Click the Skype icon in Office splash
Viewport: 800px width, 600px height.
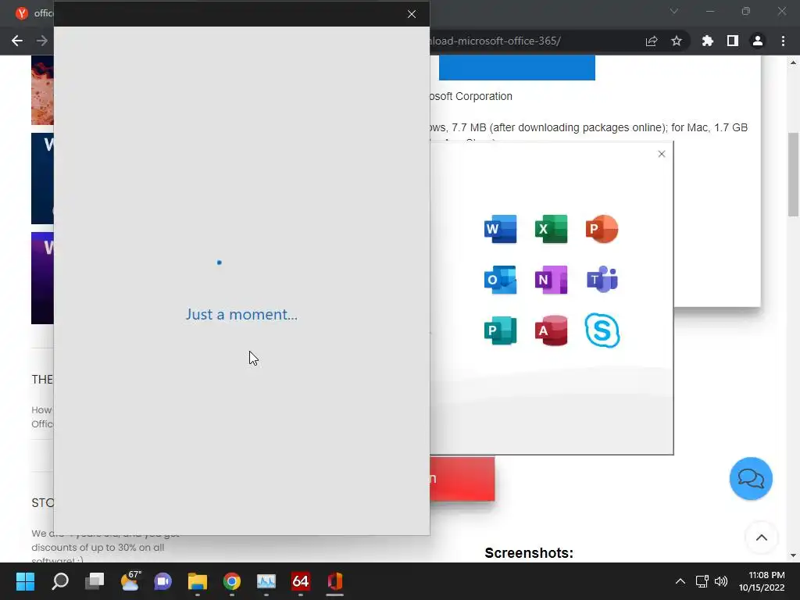click(x=602, y=330)
